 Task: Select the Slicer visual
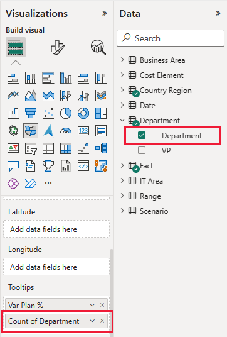[31, 148]
